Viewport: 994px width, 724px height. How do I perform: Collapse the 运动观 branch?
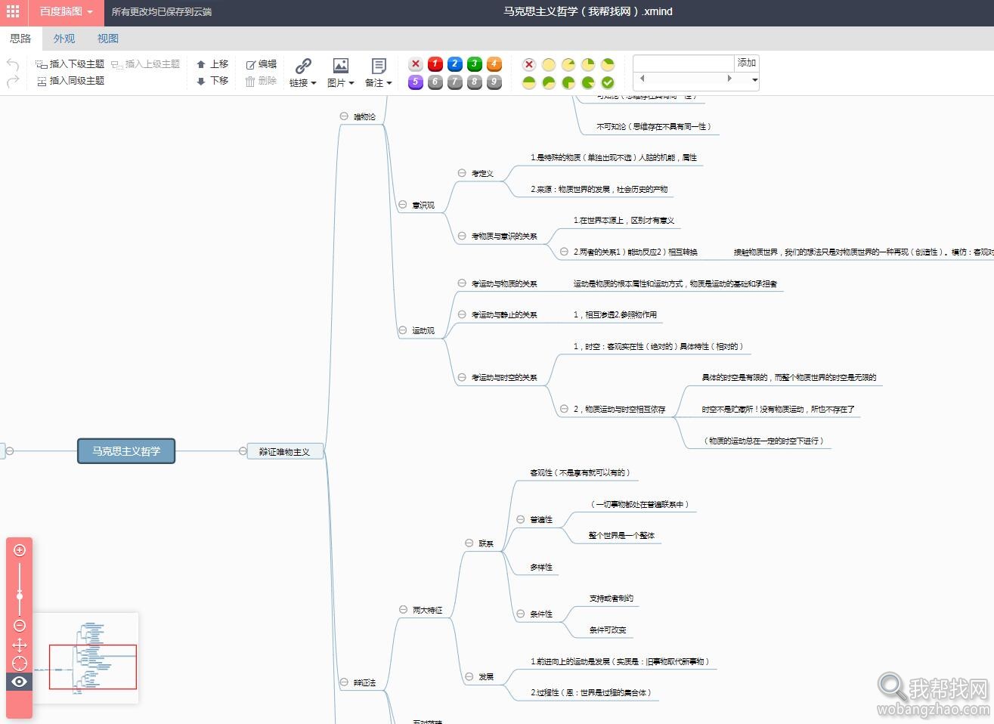pos(403,330)
